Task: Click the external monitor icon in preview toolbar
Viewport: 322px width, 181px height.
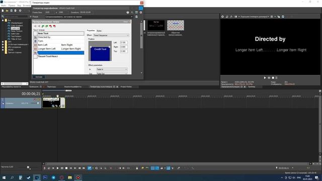Action: pyautogui.click(x=227, y=17)
